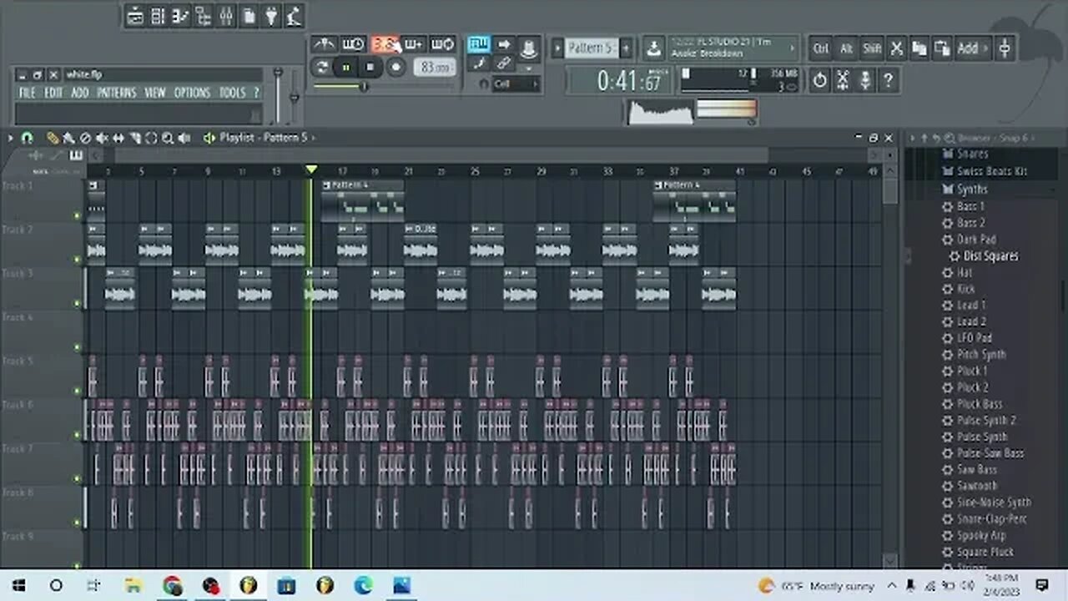Open the OPTIONS menu
The height and width of the screenshot is (601, 1068).
click(x=192, y=93)
